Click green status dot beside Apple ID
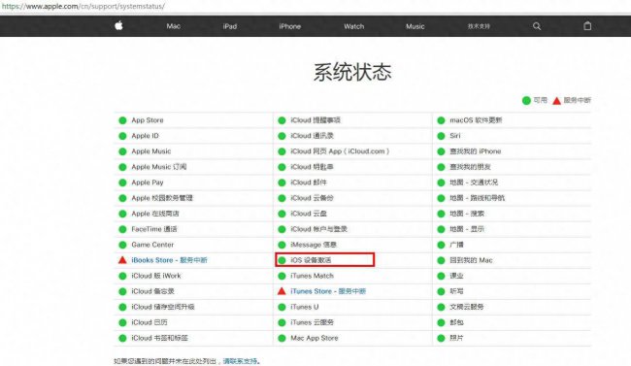631x366 pixels. (x=122, y=136)
